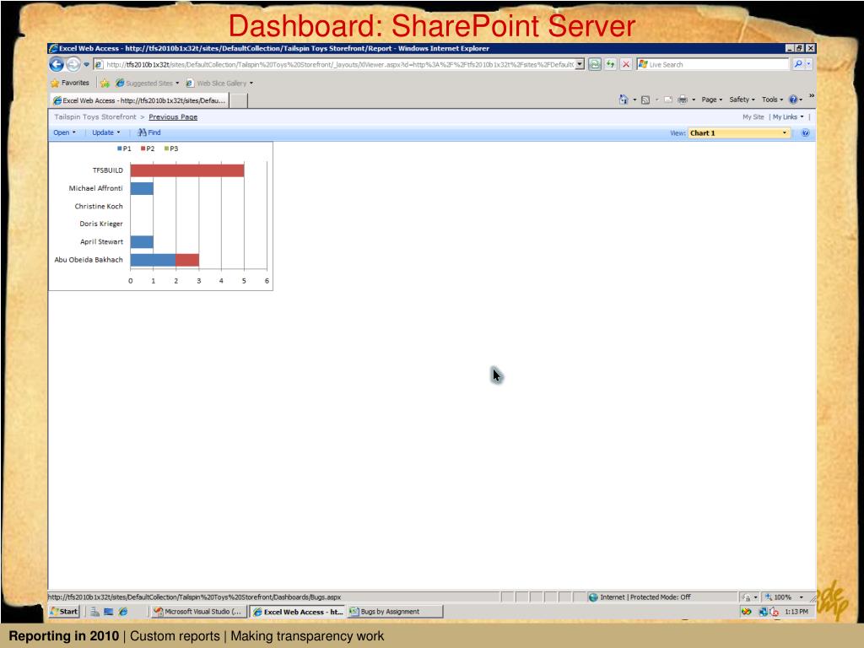Image resolution: width=864 pixels, height=648 pixels.
Task: Open the Safety menu
Action: click(742, 100)
